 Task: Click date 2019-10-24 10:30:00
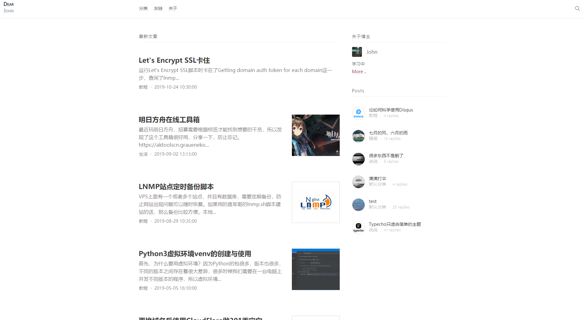click(176, 87)
